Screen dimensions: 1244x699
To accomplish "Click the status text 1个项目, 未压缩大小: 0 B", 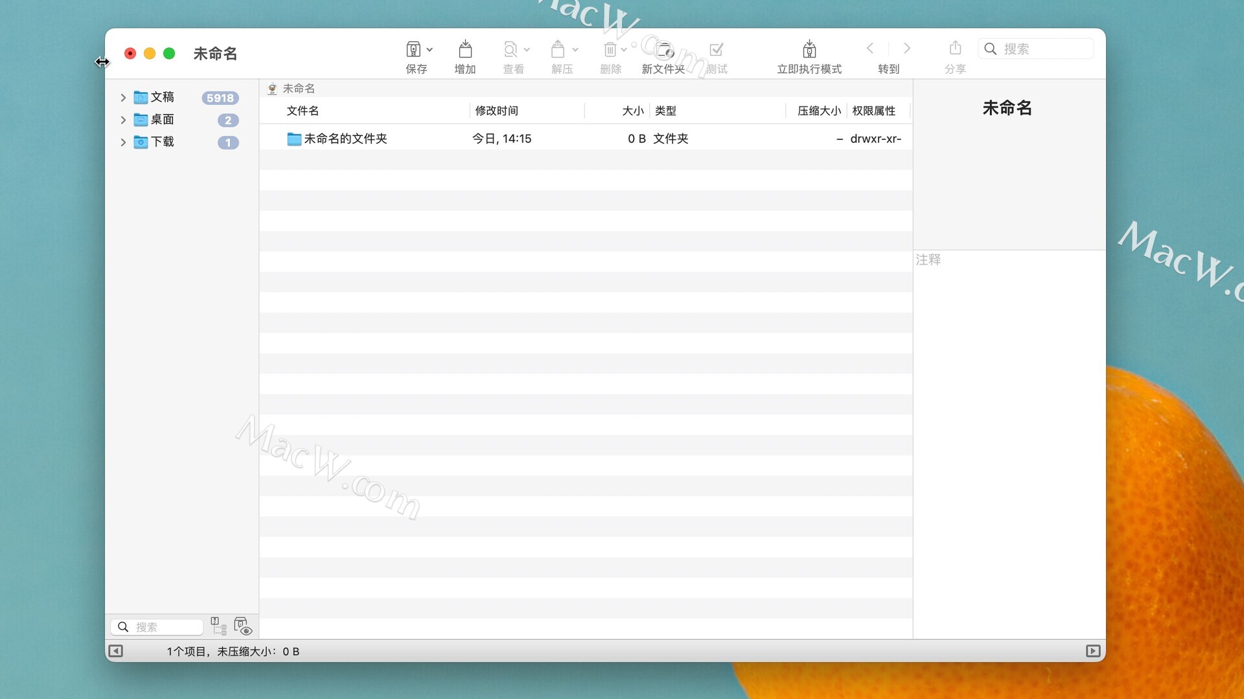I will [x=233, y=652].
